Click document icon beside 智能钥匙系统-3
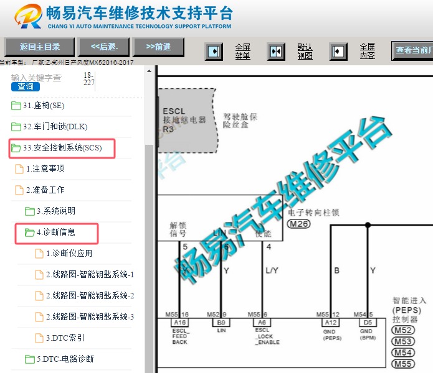The height and width of the screenshot is (373, 433). 39,317
